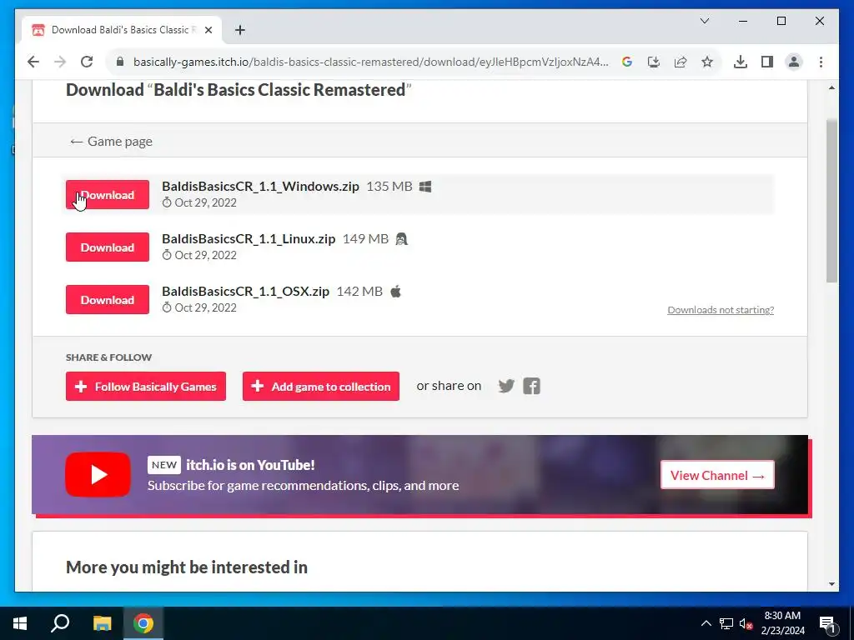
Task: Select the Download Baldi's Basics Classic tab
Action: click(x=122, y=30)
